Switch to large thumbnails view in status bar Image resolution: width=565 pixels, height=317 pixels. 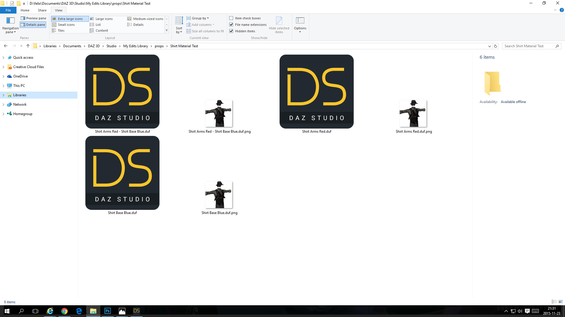pos(560,302)
